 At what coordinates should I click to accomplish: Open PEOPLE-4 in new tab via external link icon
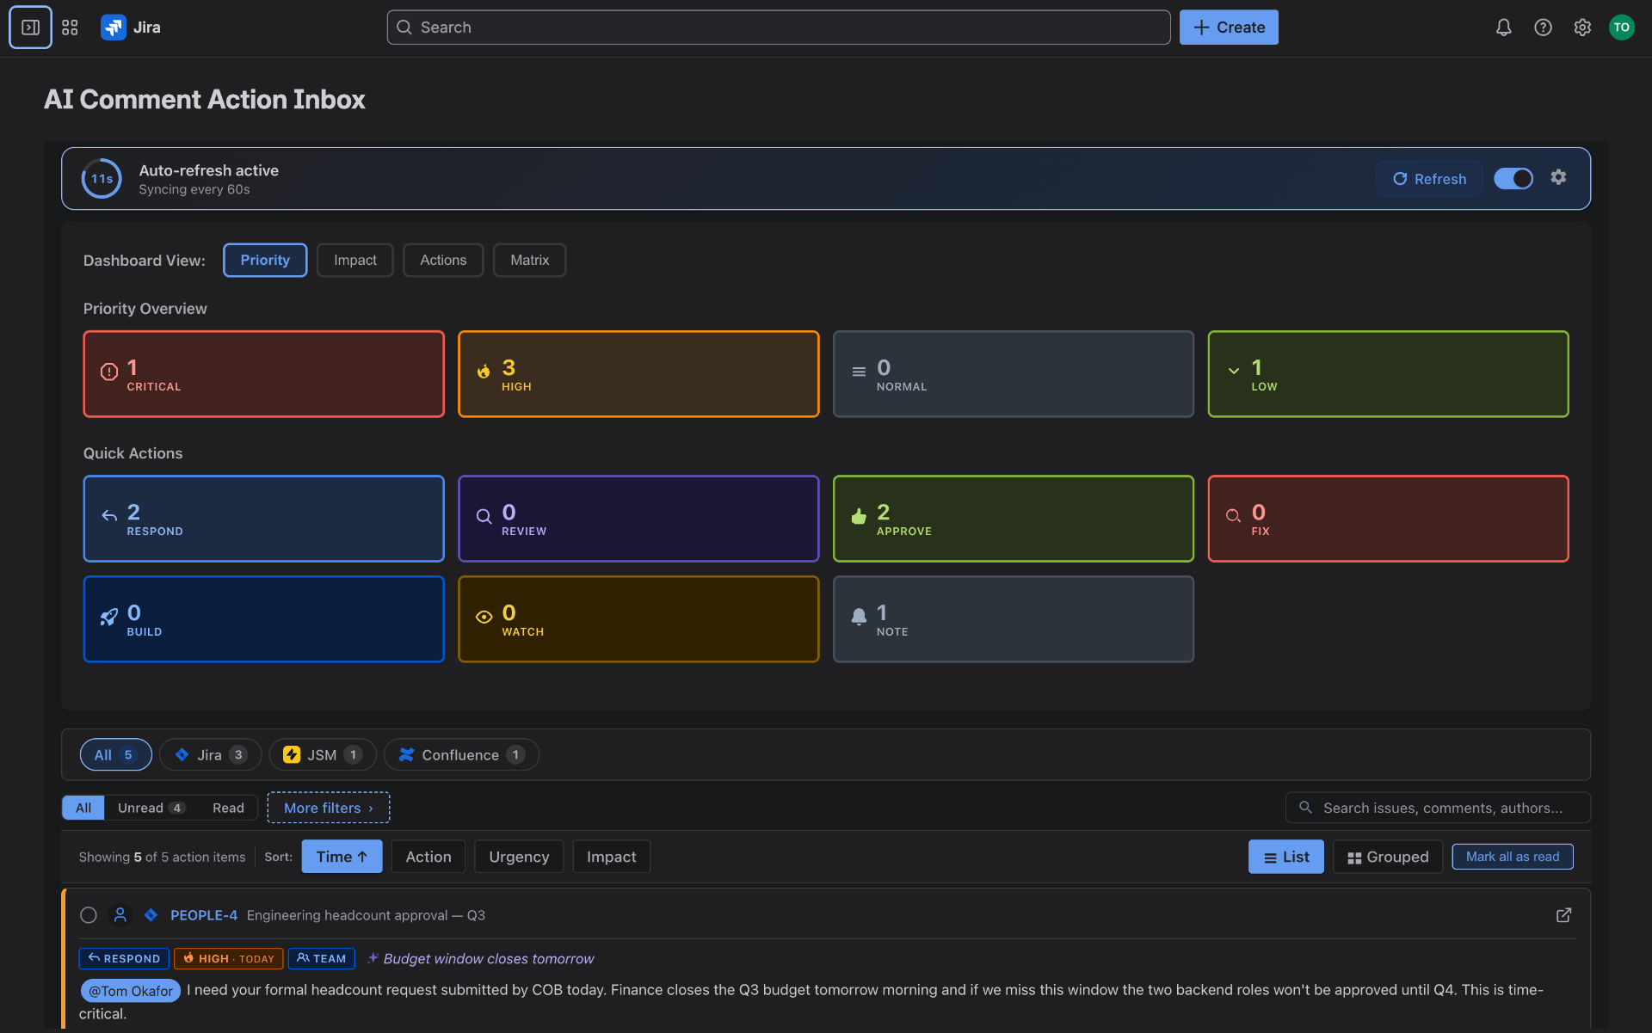pyautogui.click(x=1563, y=915)
